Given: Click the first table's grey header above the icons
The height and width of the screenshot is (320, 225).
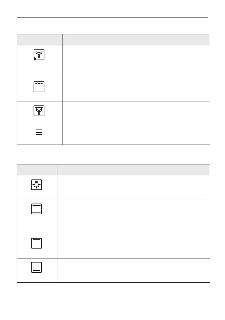Looking at the screenshot, I should (x=39, y=40).
